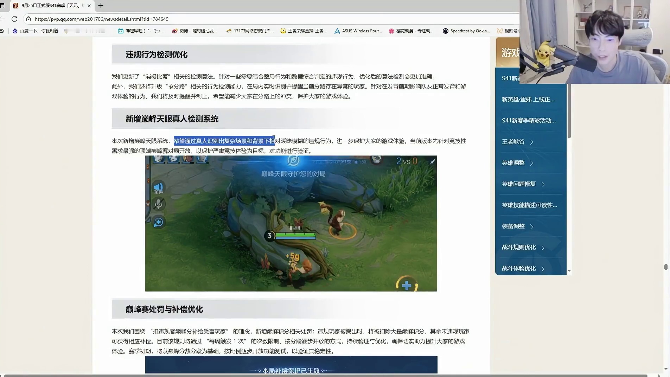Click the highlighted 希望通过真人识别 text
The width and height of the screenshot is (670, 377).
coord(224,141)
